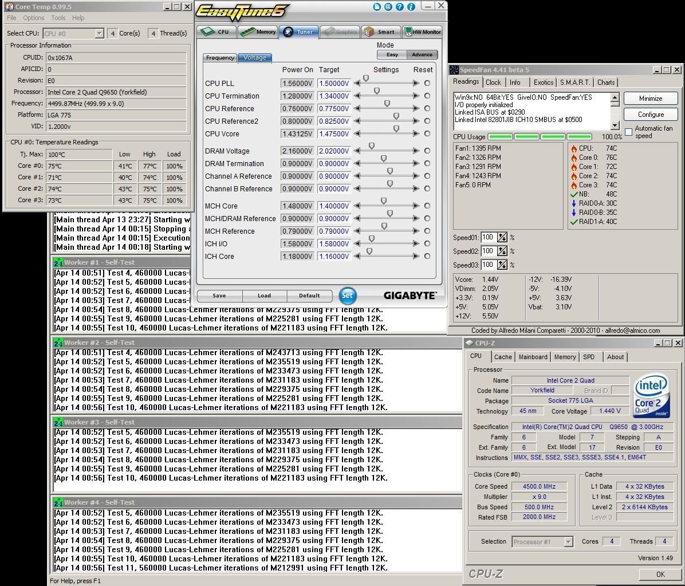Click the Channel A Reference slider handle

390,172
